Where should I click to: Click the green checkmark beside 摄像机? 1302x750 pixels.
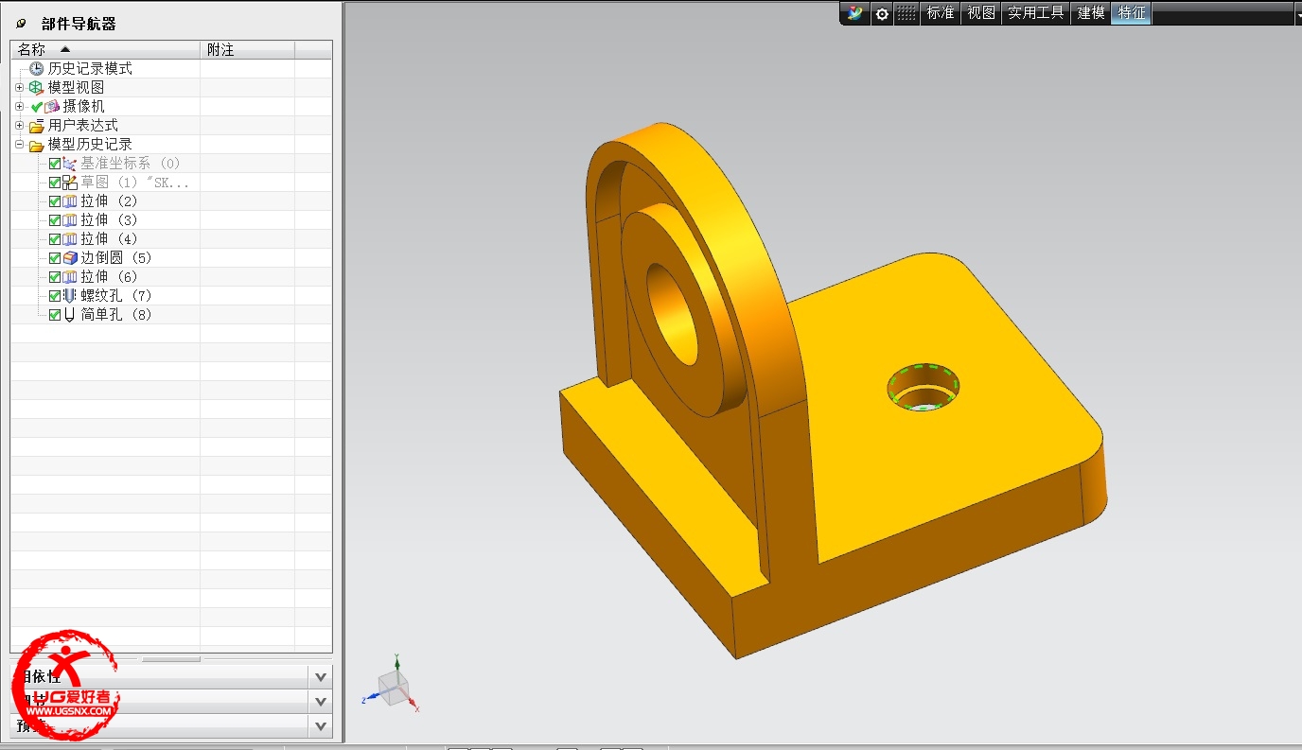point(37,107)
